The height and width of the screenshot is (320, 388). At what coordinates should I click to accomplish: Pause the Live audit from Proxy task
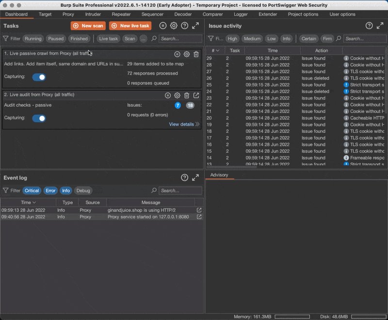point(168,96)
